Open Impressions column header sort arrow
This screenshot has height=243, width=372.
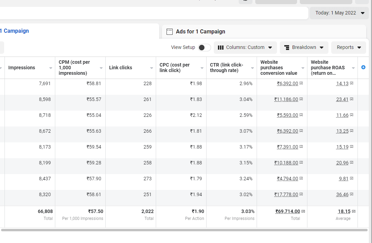point(51,68)
